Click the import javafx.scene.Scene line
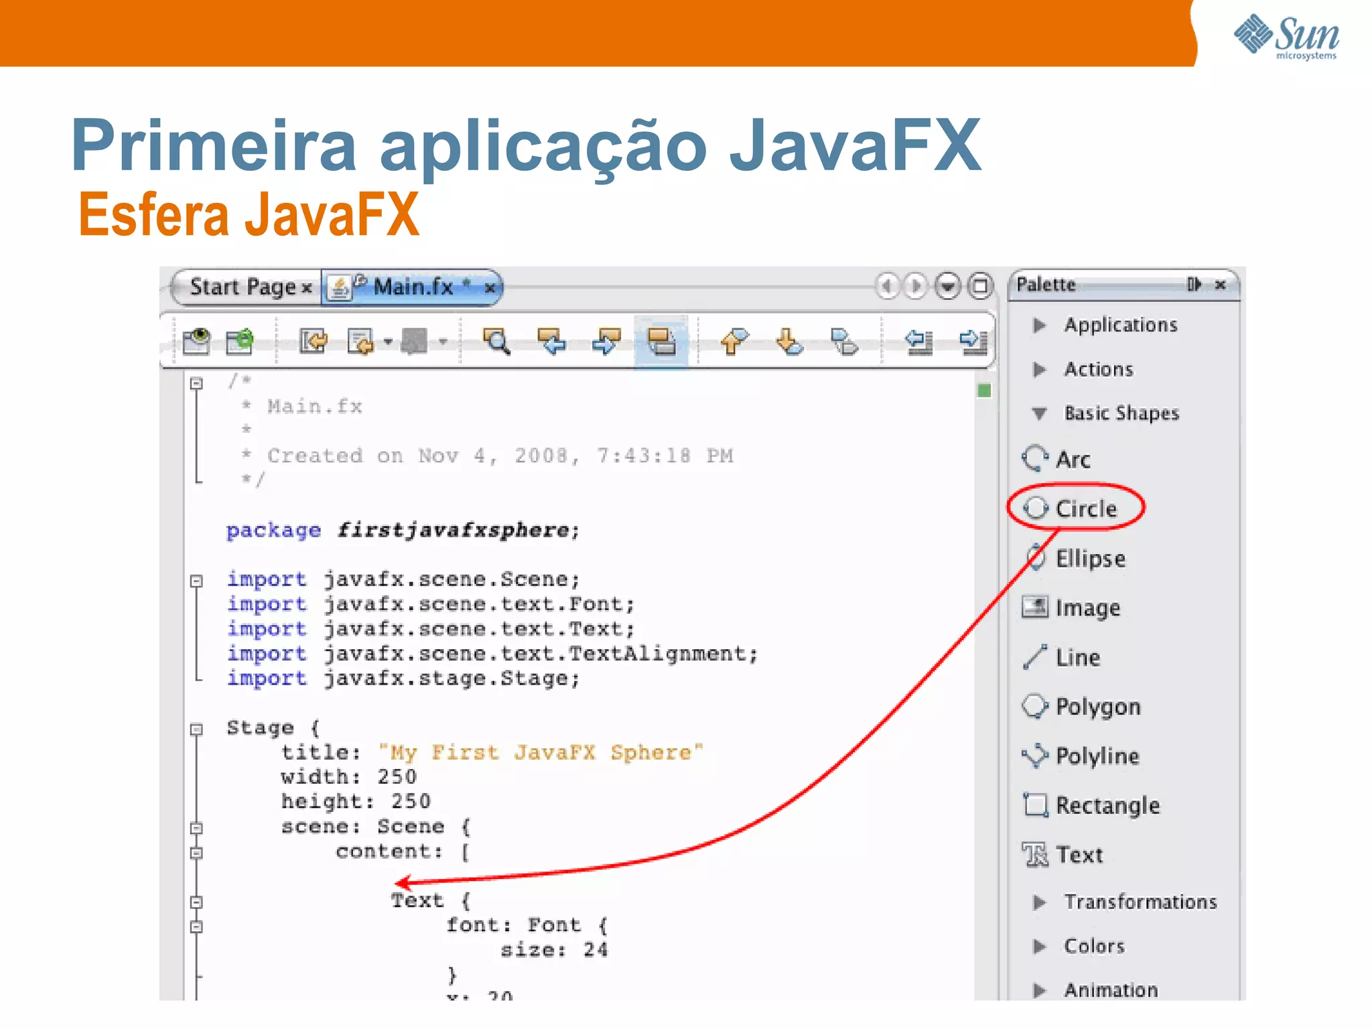 point(403,579)
